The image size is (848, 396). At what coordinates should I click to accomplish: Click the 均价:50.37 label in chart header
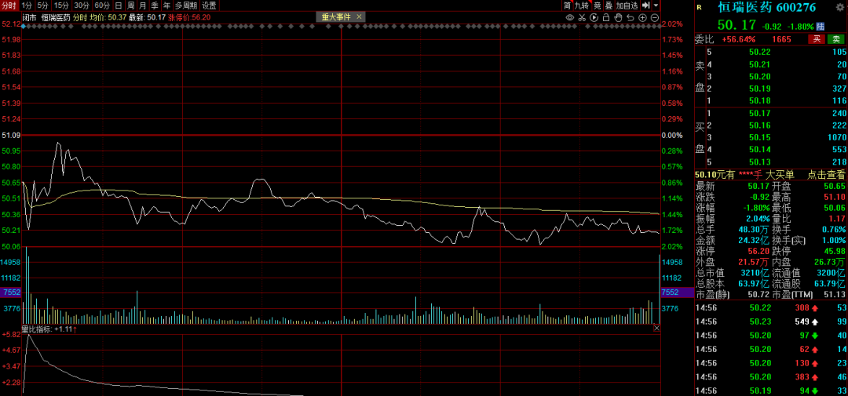pos(108,17)
